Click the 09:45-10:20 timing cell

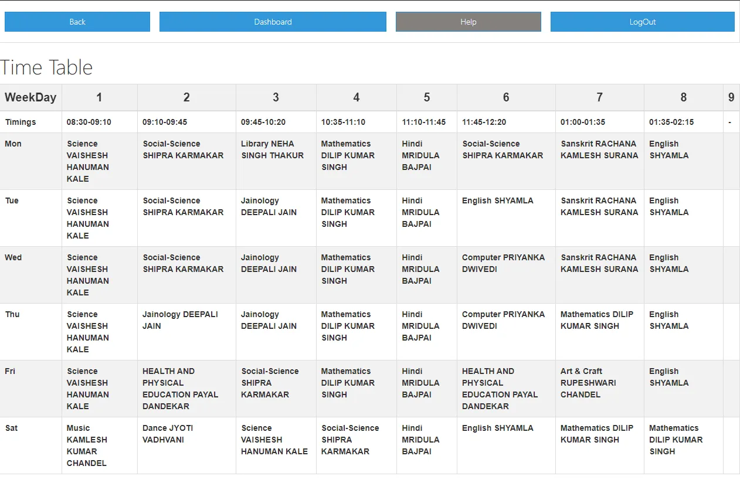(276, 122)
